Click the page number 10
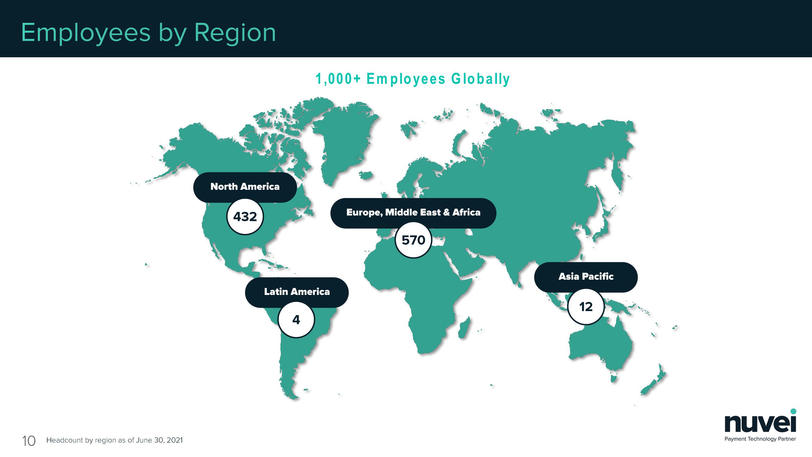812x457 pixels. (x=29, y=441)
